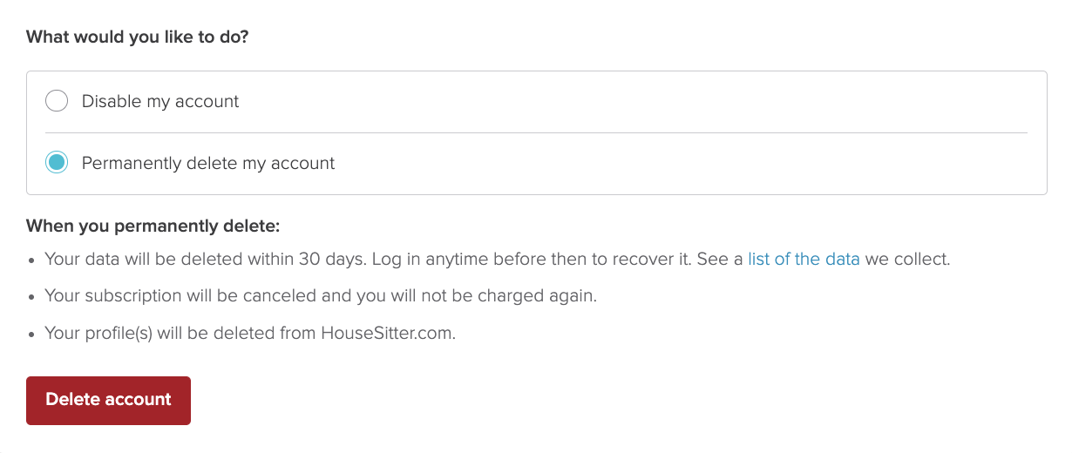Select the Disable my account radio button
Screen dimensions: 1072x453
57,101
